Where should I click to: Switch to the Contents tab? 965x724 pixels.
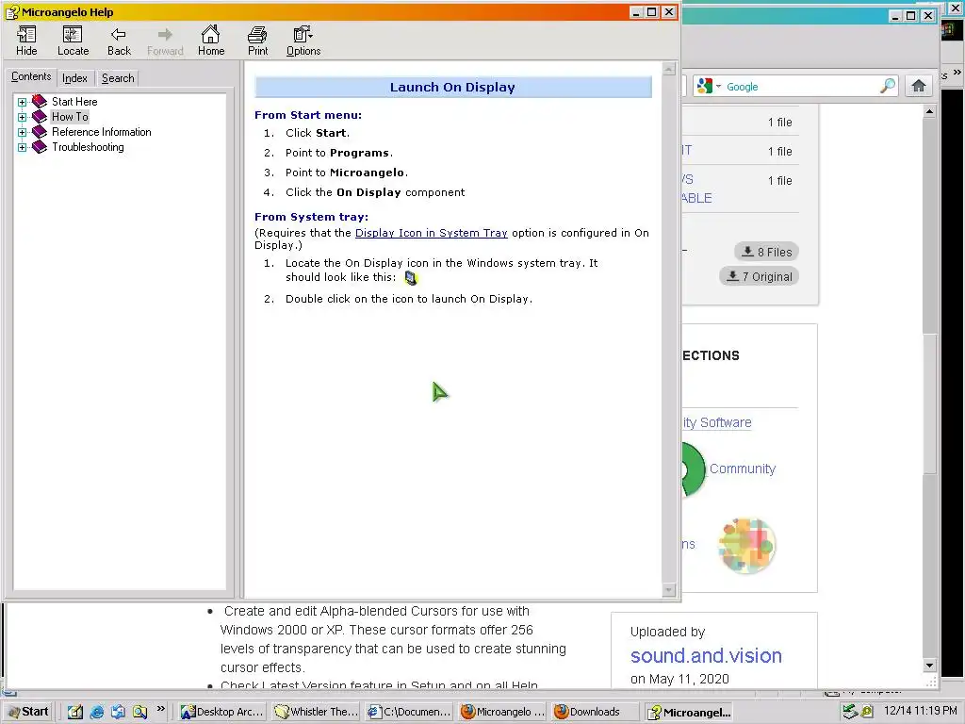pyautogui.click(x=31, y=77)
